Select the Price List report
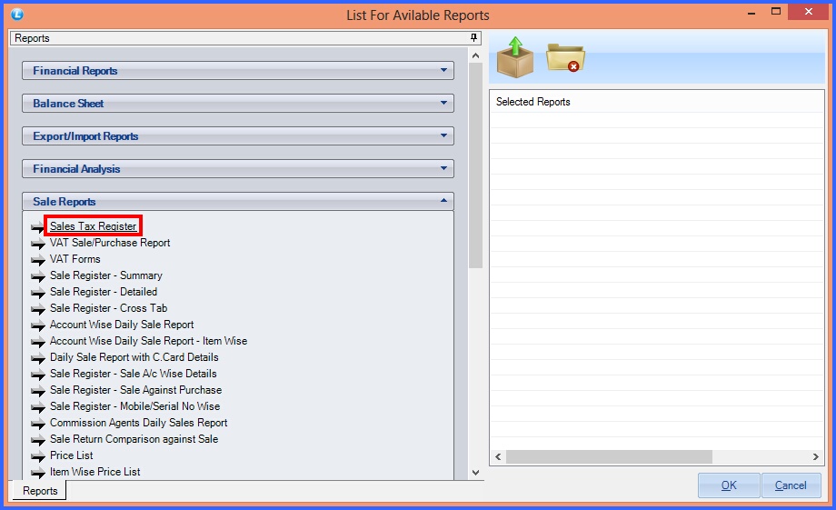Image resolution: width=836 pixels, height=510 pixels. [x=72, y=455]
